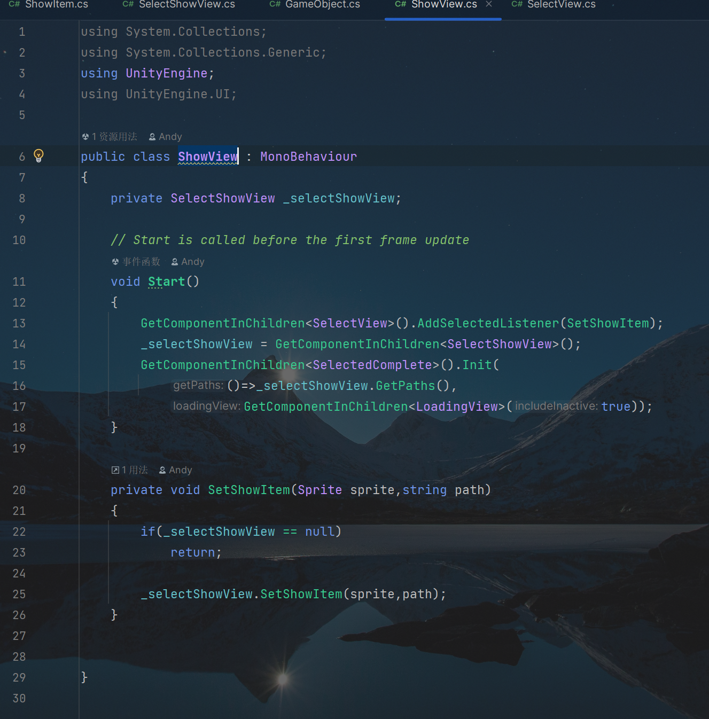Click the lightbulb quick-action icon on line 6

(38, 156)
